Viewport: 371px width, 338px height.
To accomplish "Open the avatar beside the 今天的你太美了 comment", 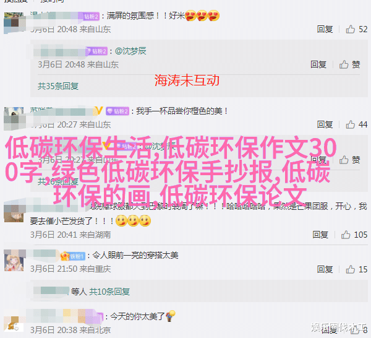I will click(x=14, y=323).
